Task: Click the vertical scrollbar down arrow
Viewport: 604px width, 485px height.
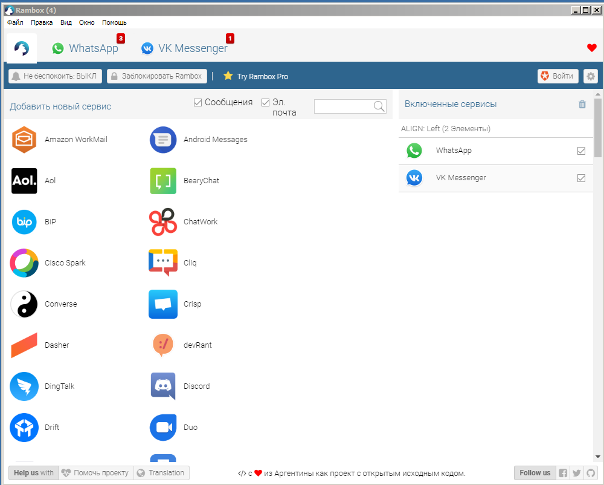Action: 598,457
